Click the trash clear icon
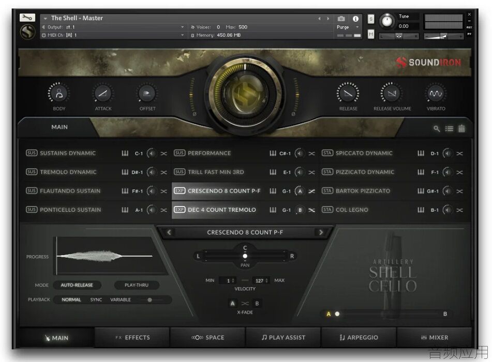The image size is (492, 362). click(461, 129)
